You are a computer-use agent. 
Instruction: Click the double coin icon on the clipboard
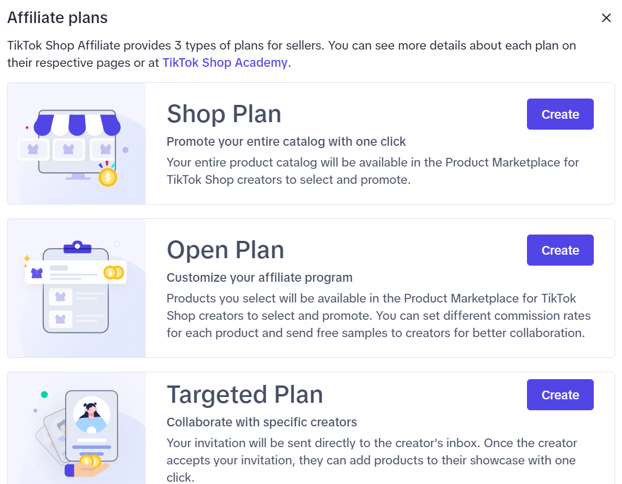(x=113, y=273)
